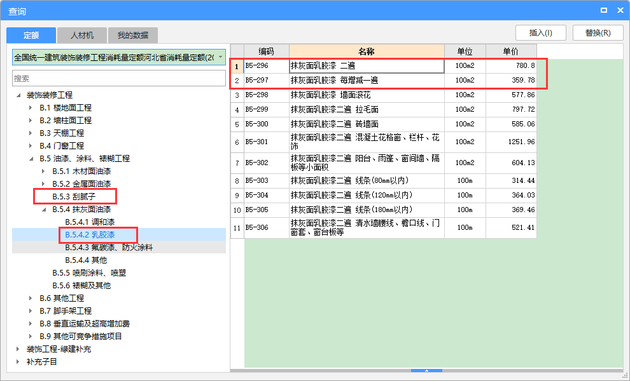The width and height of the screenshot is (630, 381).
Task: Expand the B.7 脚手架工程 node
Action: pyautogui.click(x=31, y=311)
